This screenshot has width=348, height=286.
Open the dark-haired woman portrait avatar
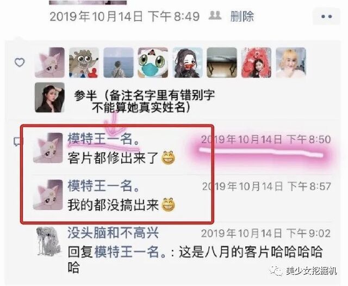pyautogui.click(x=49, y=98)
